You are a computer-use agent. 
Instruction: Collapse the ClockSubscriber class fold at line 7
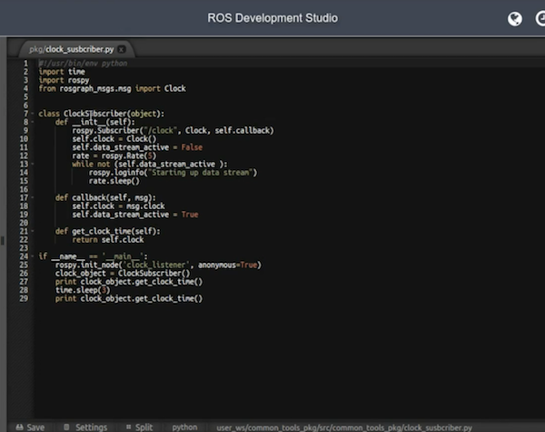click(x=33, y=114)
